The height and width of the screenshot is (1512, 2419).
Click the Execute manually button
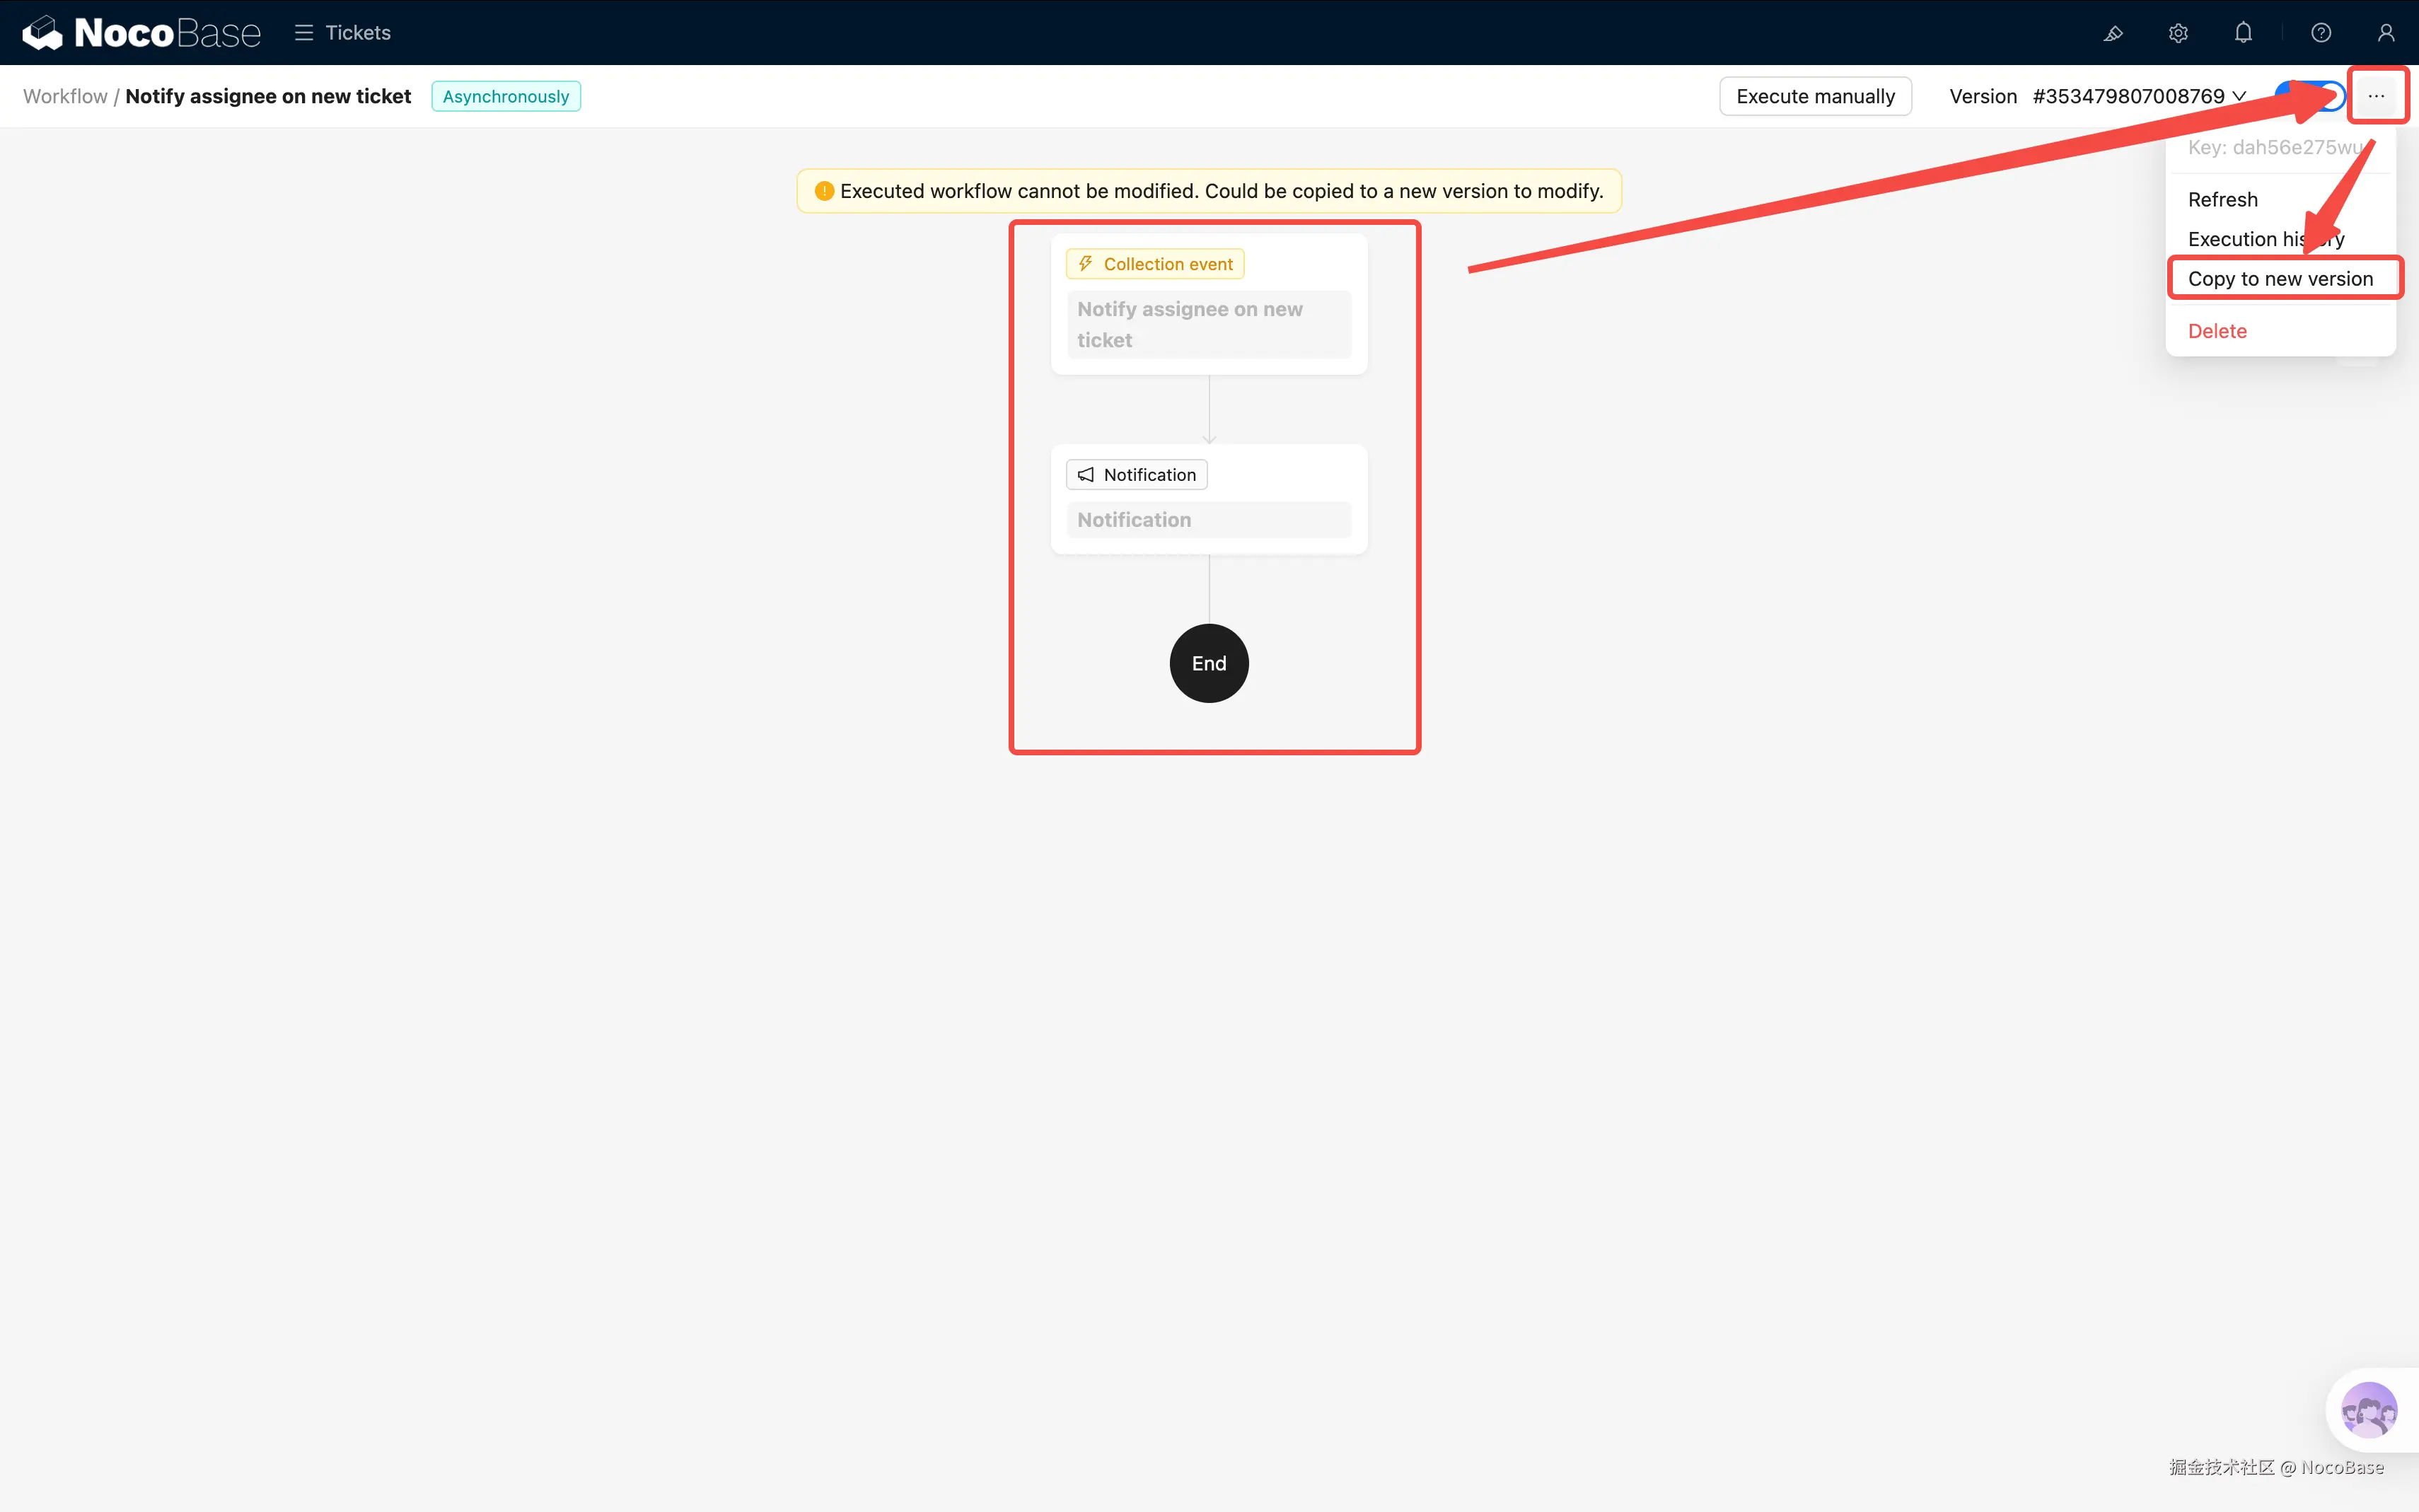click(x=1815, y=96)
